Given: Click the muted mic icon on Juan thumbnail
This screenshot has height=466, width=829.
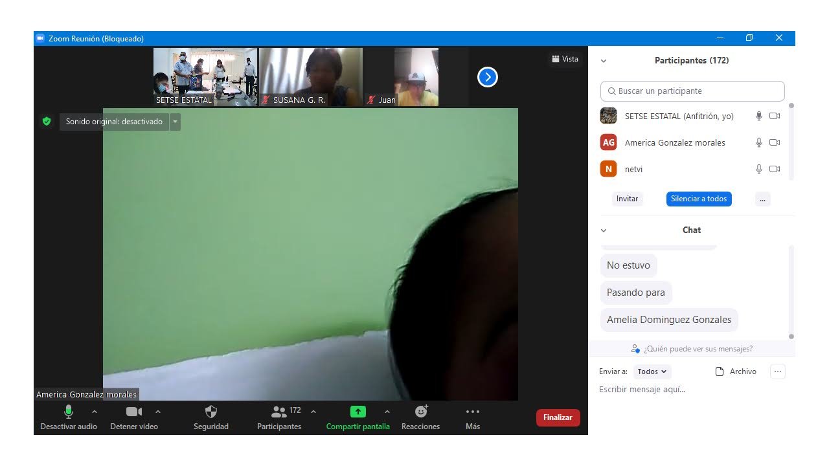Looking at the screenshot, I should point(371,100).
